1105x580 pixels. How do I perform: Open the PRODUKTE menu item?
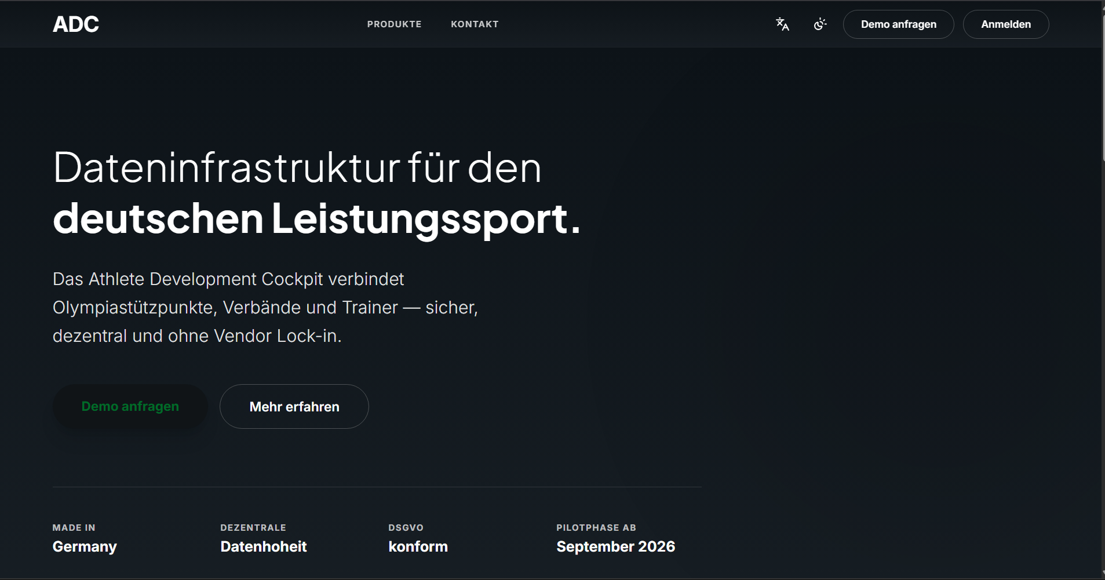click(394, 24)
